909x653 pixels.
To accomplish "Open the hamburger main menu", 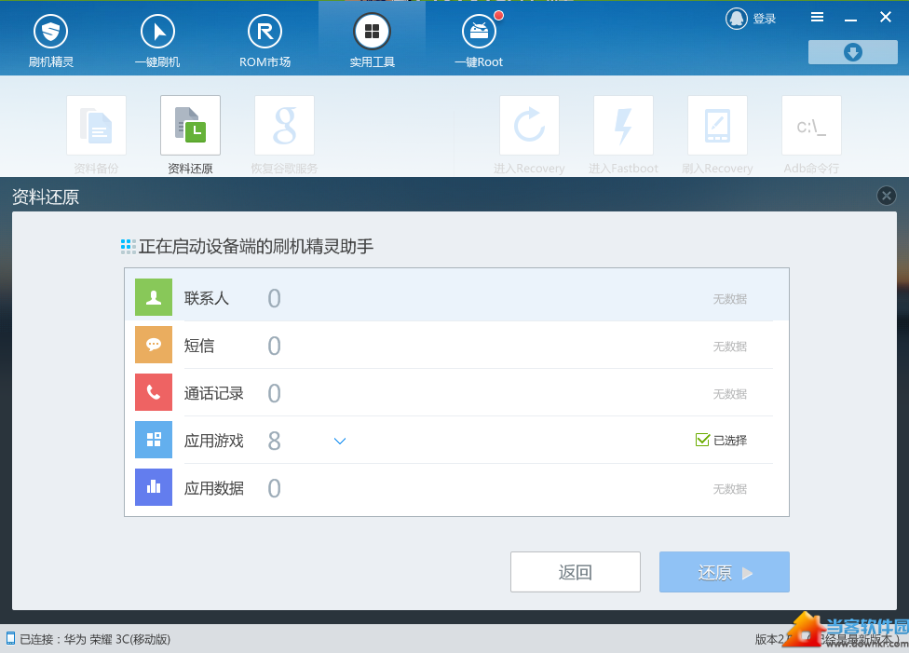I will coord(817,18).
